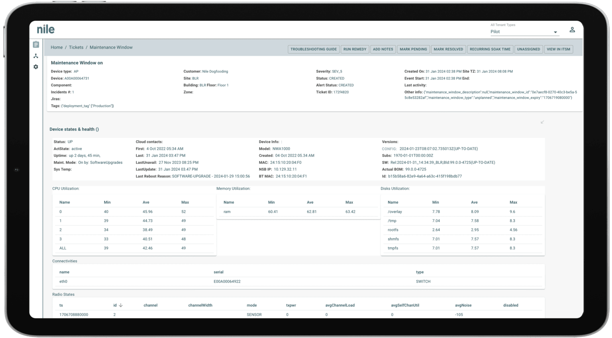Navigate to Home via the breadcrumb

point(57,47)
